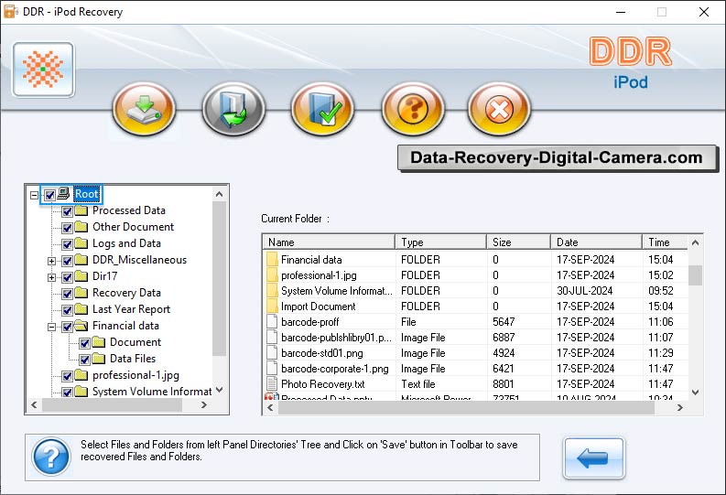Viewport: 726px width, 495px height.
Task: Uncheck the Root checkbox
Action: [50, 195]
